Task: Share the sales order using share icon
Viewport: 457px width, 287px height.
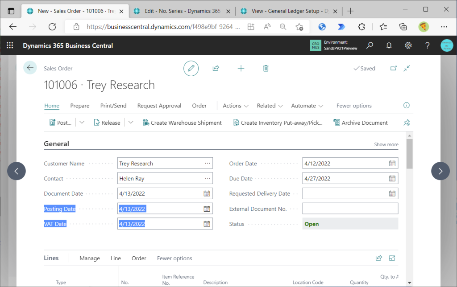Action: coord(216,68)
